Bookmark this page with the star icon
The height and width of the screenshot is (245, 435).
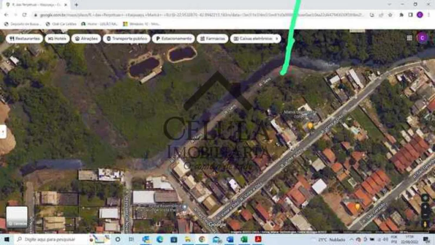point(390,15)
